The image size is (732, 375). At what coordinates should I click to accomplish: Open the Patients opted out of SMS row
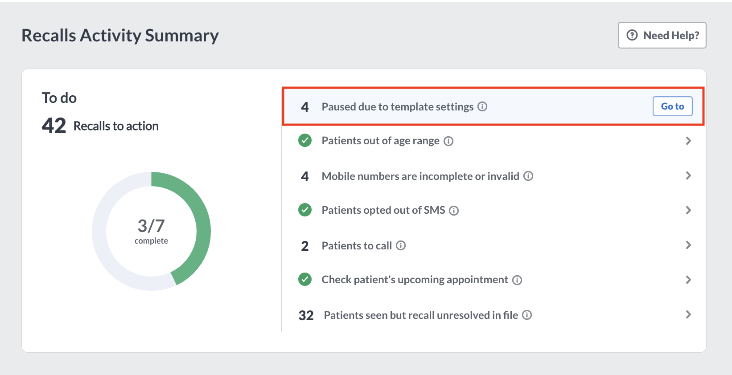494,210
